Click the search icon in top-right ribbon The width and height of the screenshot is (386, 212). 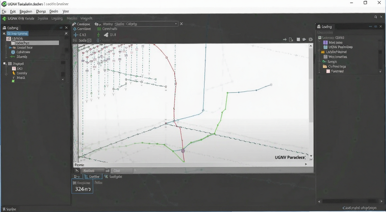pyautogui.click(x=375, y=17)
